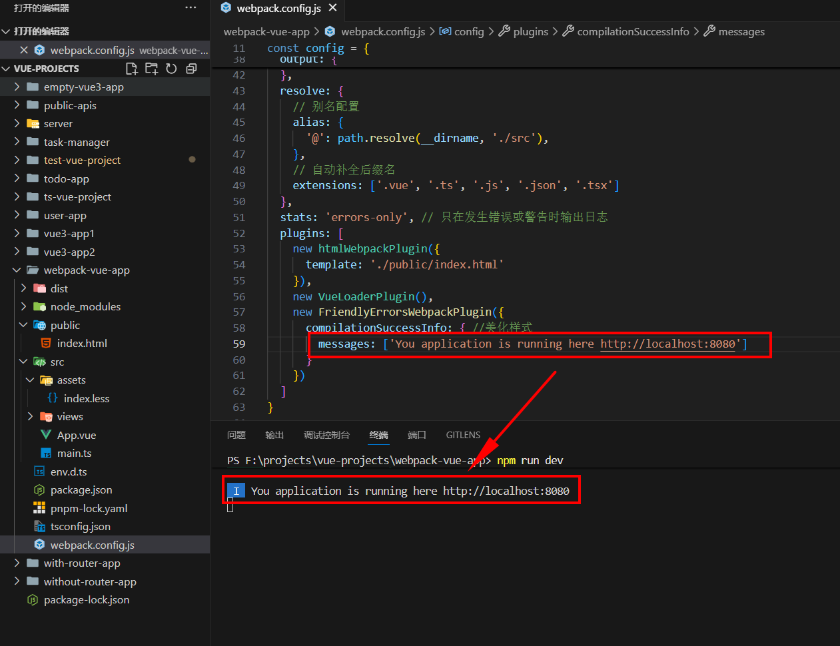Screen dimensions: 840x646
Task: Collapse all folders using the collapse icon
Action: click(x=191, y=69)
